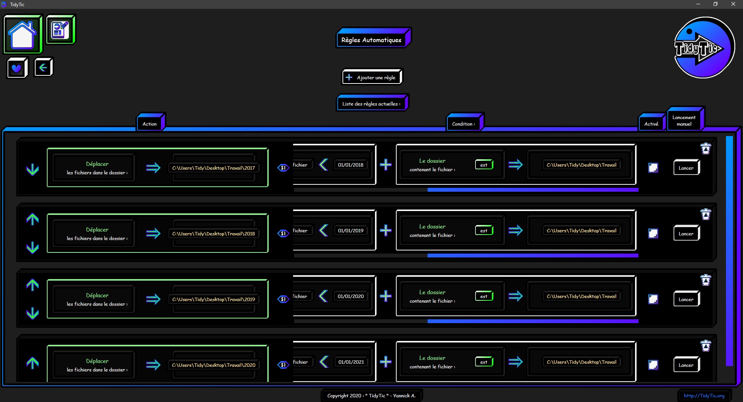Click the blue heart favorites icon
Screen dimensions: 743x402
click(17, 68)
